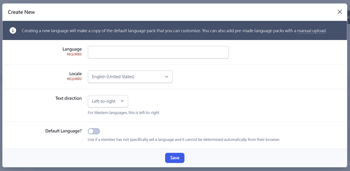Click the Text direction label

[x=68, y=98]
